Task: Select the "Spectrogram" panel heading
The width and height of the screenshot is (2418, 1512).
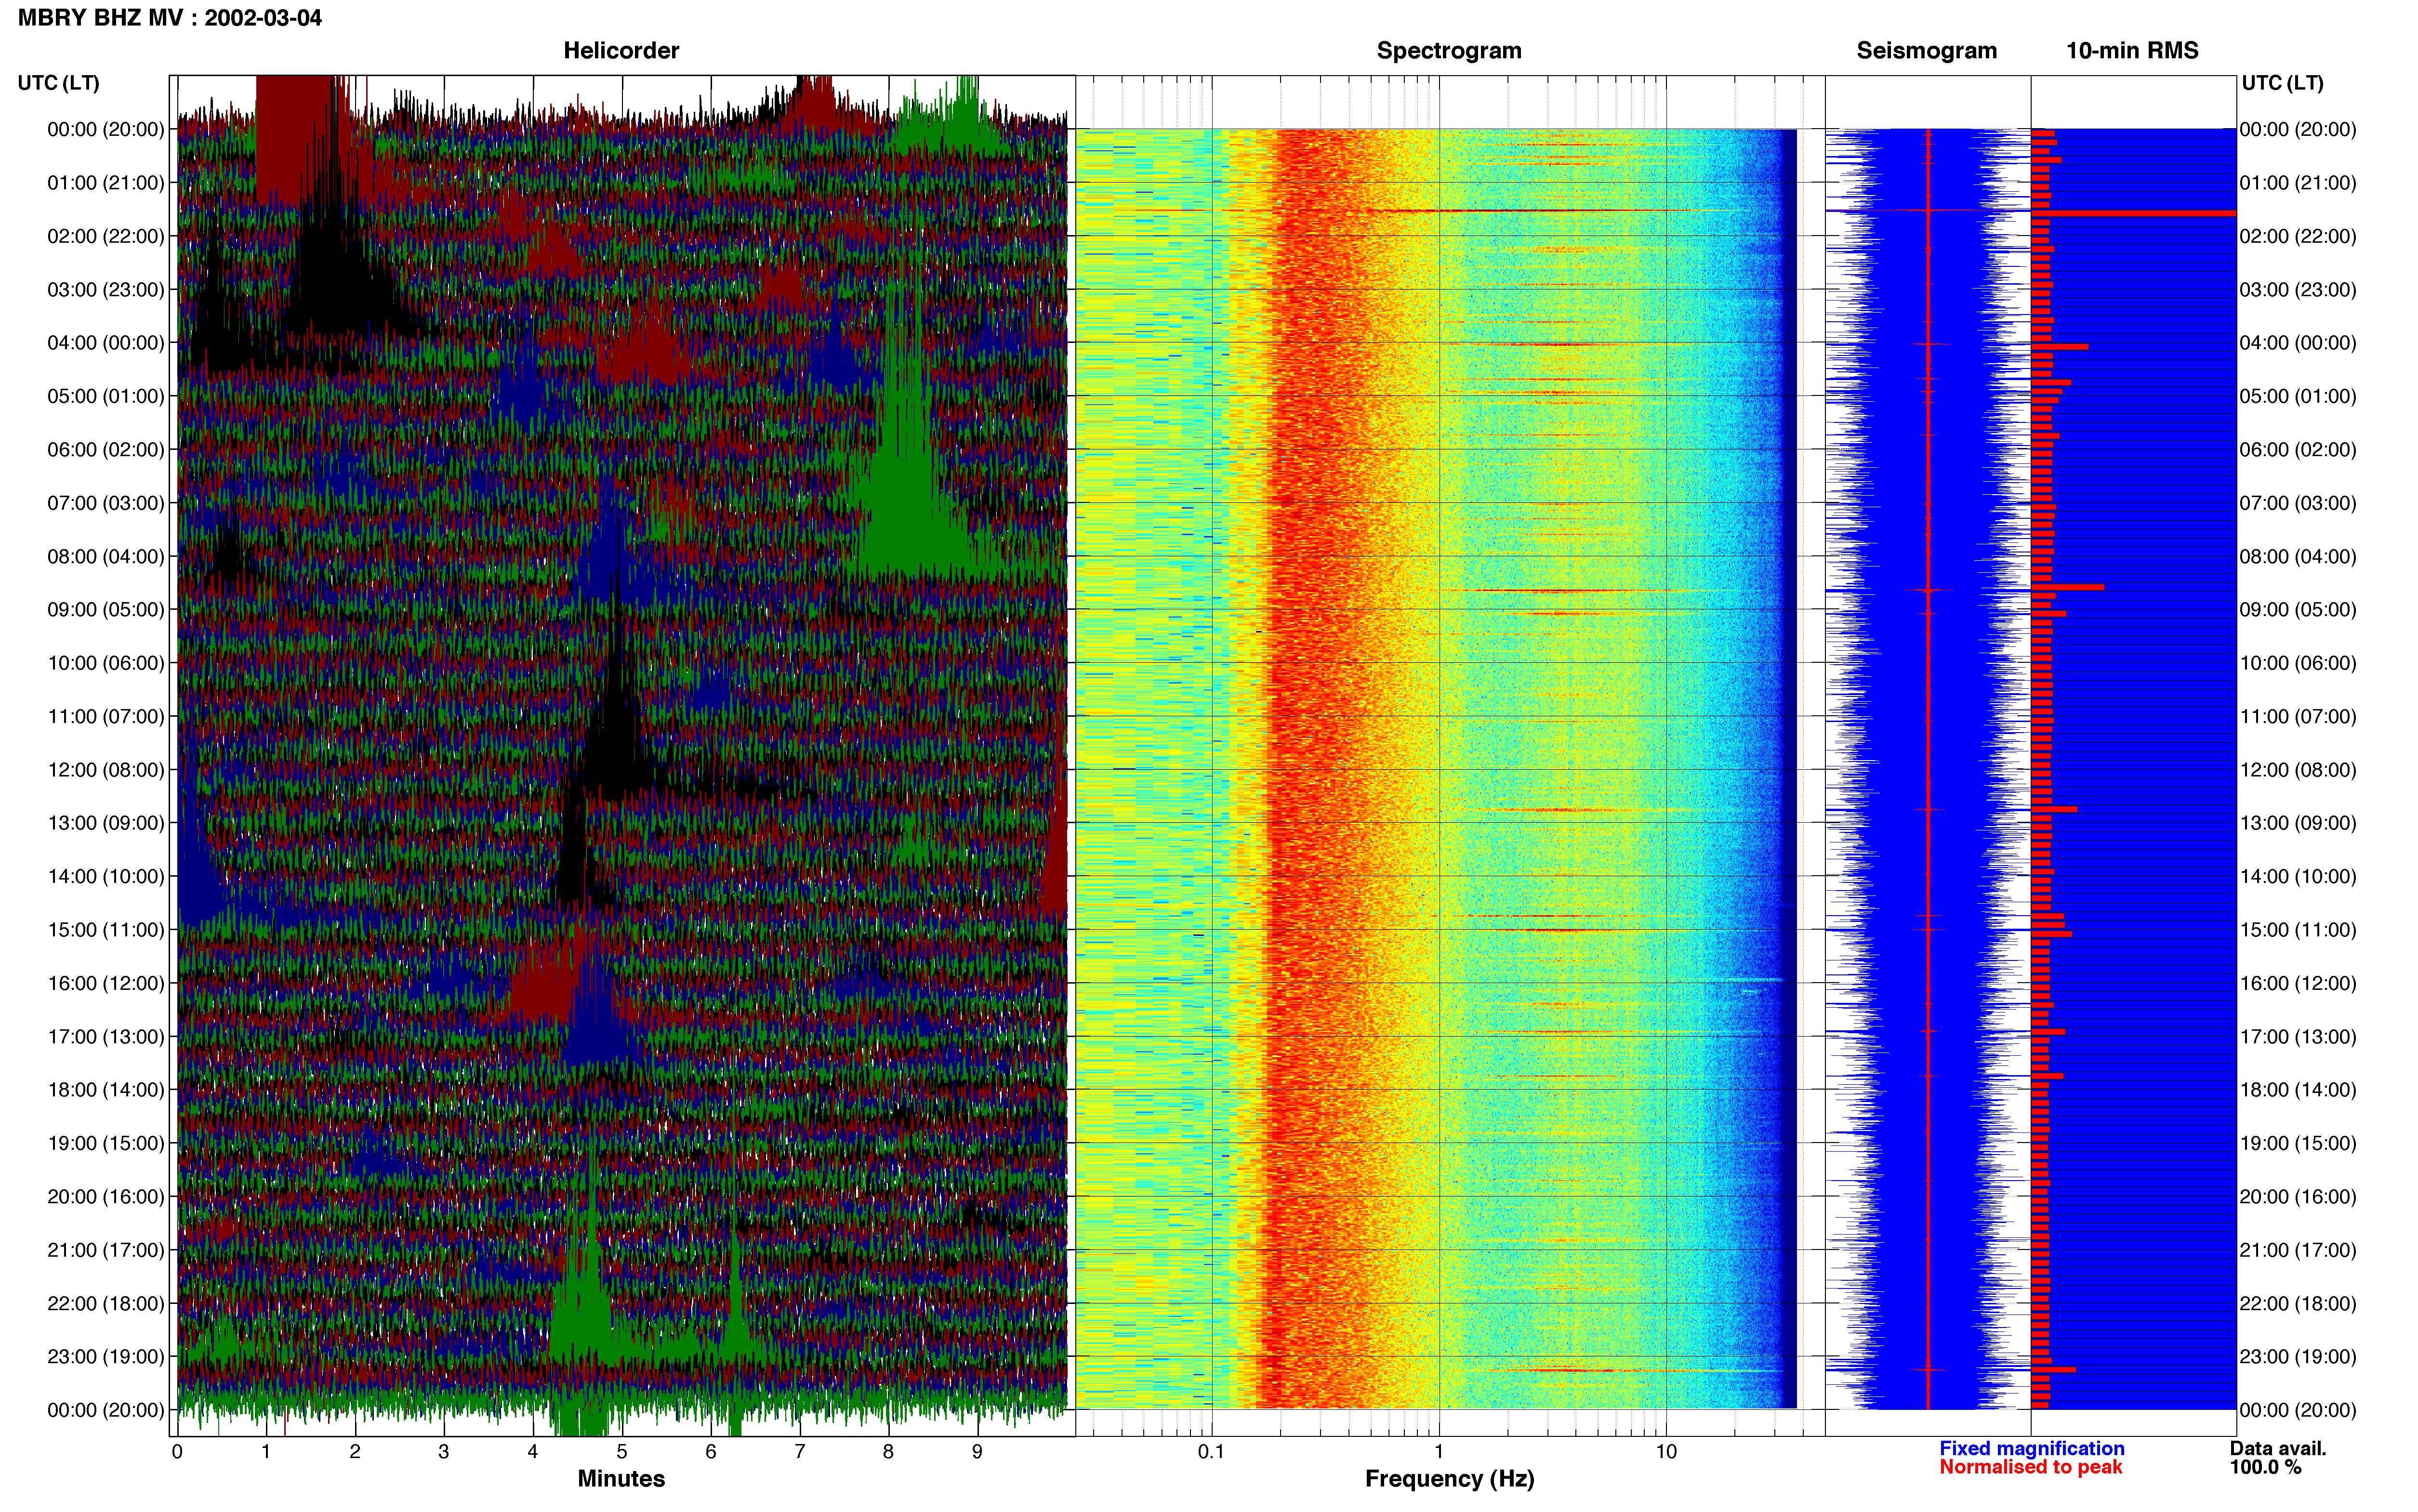Action: [1449, 51]
